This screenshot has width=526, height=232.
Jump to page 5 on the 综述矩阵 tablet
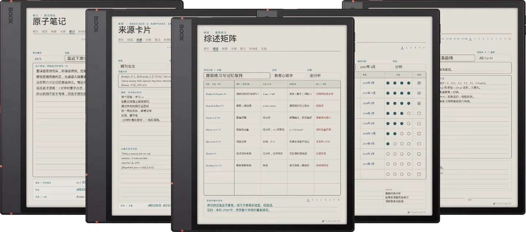(326, 200)
